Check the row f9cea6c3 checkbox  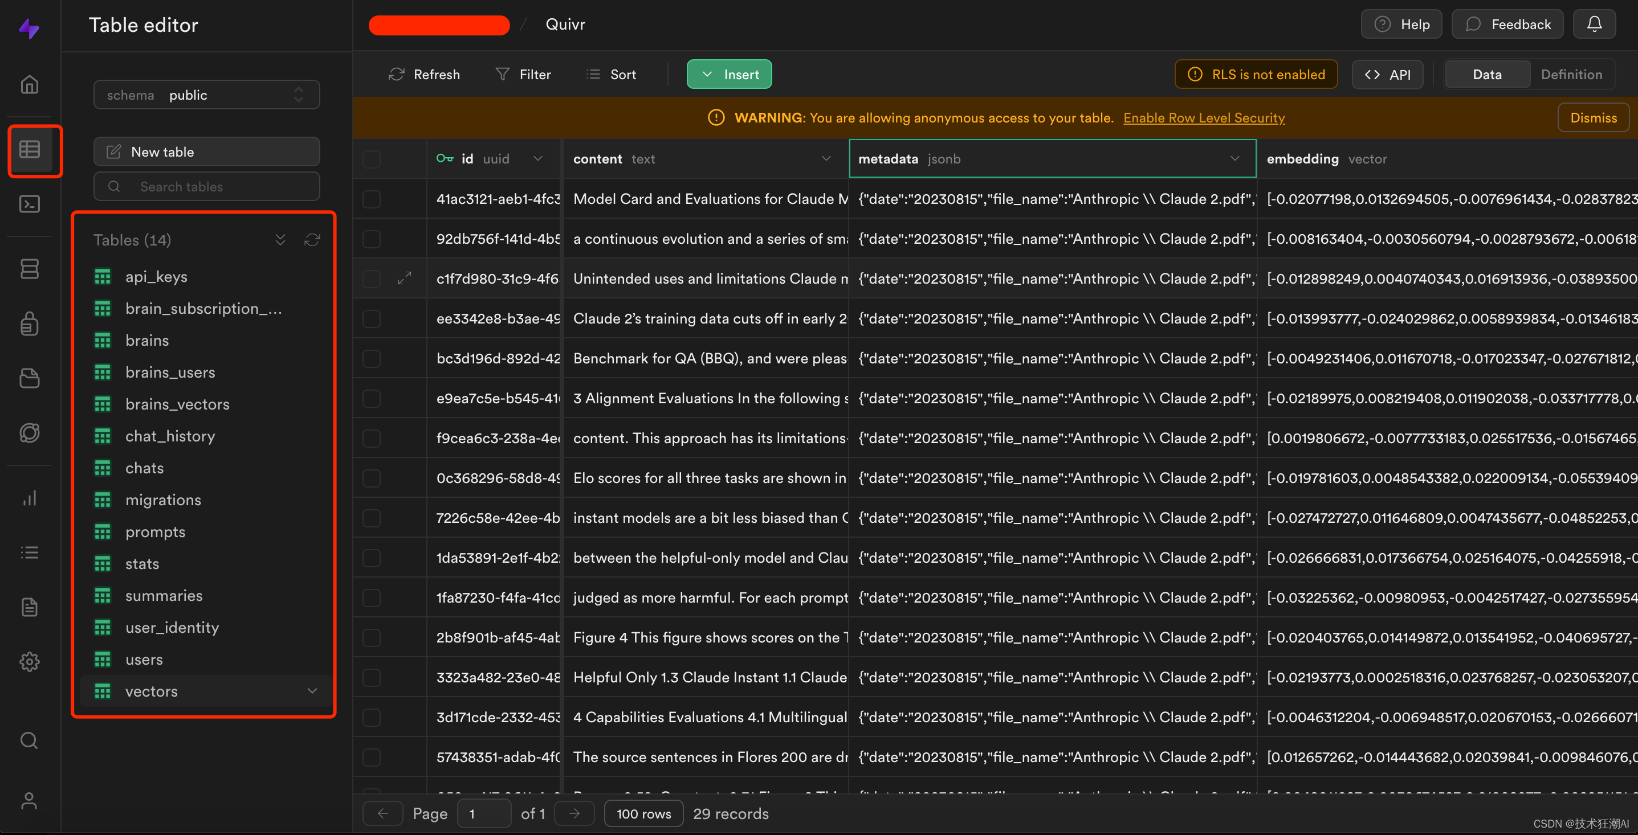pyautogui.click(x=372, y=438)
